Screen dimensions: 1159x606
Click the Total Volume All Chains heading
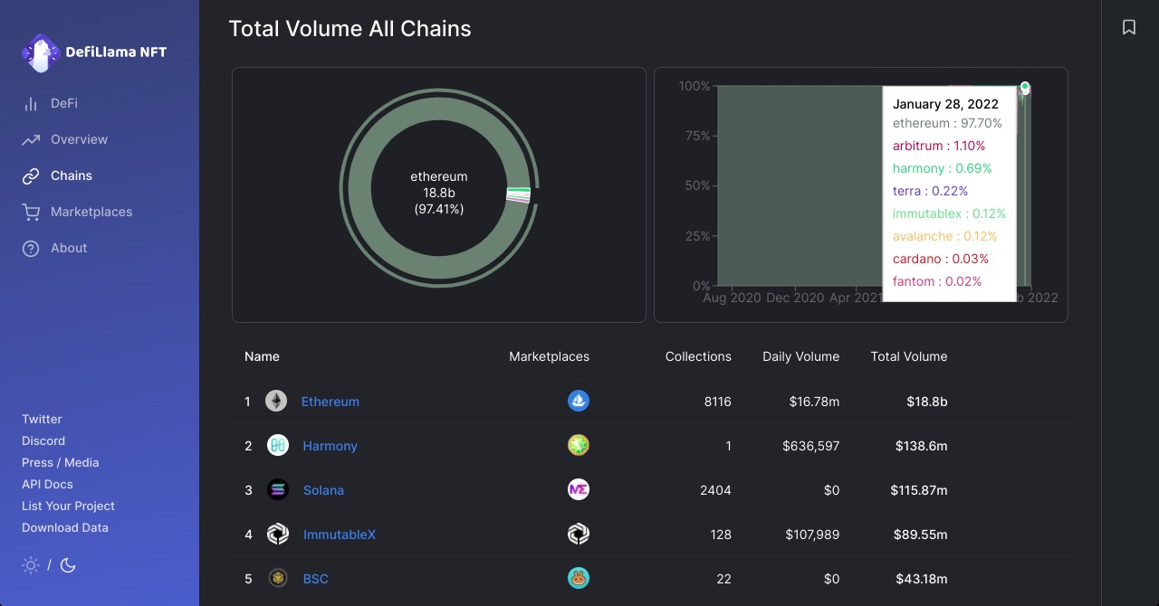tap(350, 29)
